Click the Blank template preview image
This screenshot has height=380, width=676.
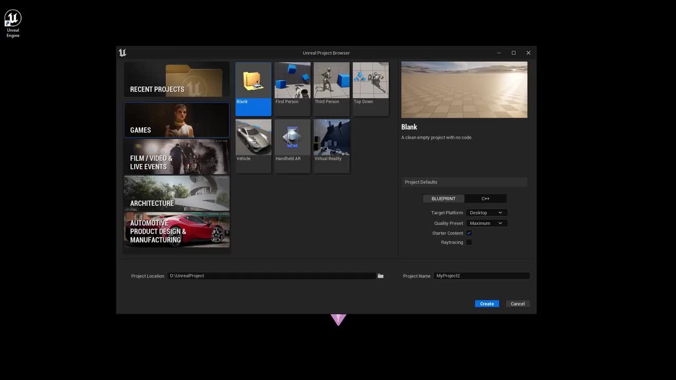coord(464,90)
